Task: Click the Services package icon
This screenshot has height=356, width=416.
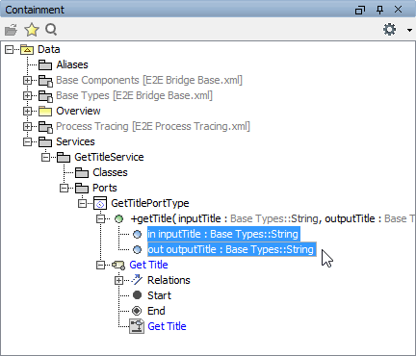Action: (x=45, y=141)
